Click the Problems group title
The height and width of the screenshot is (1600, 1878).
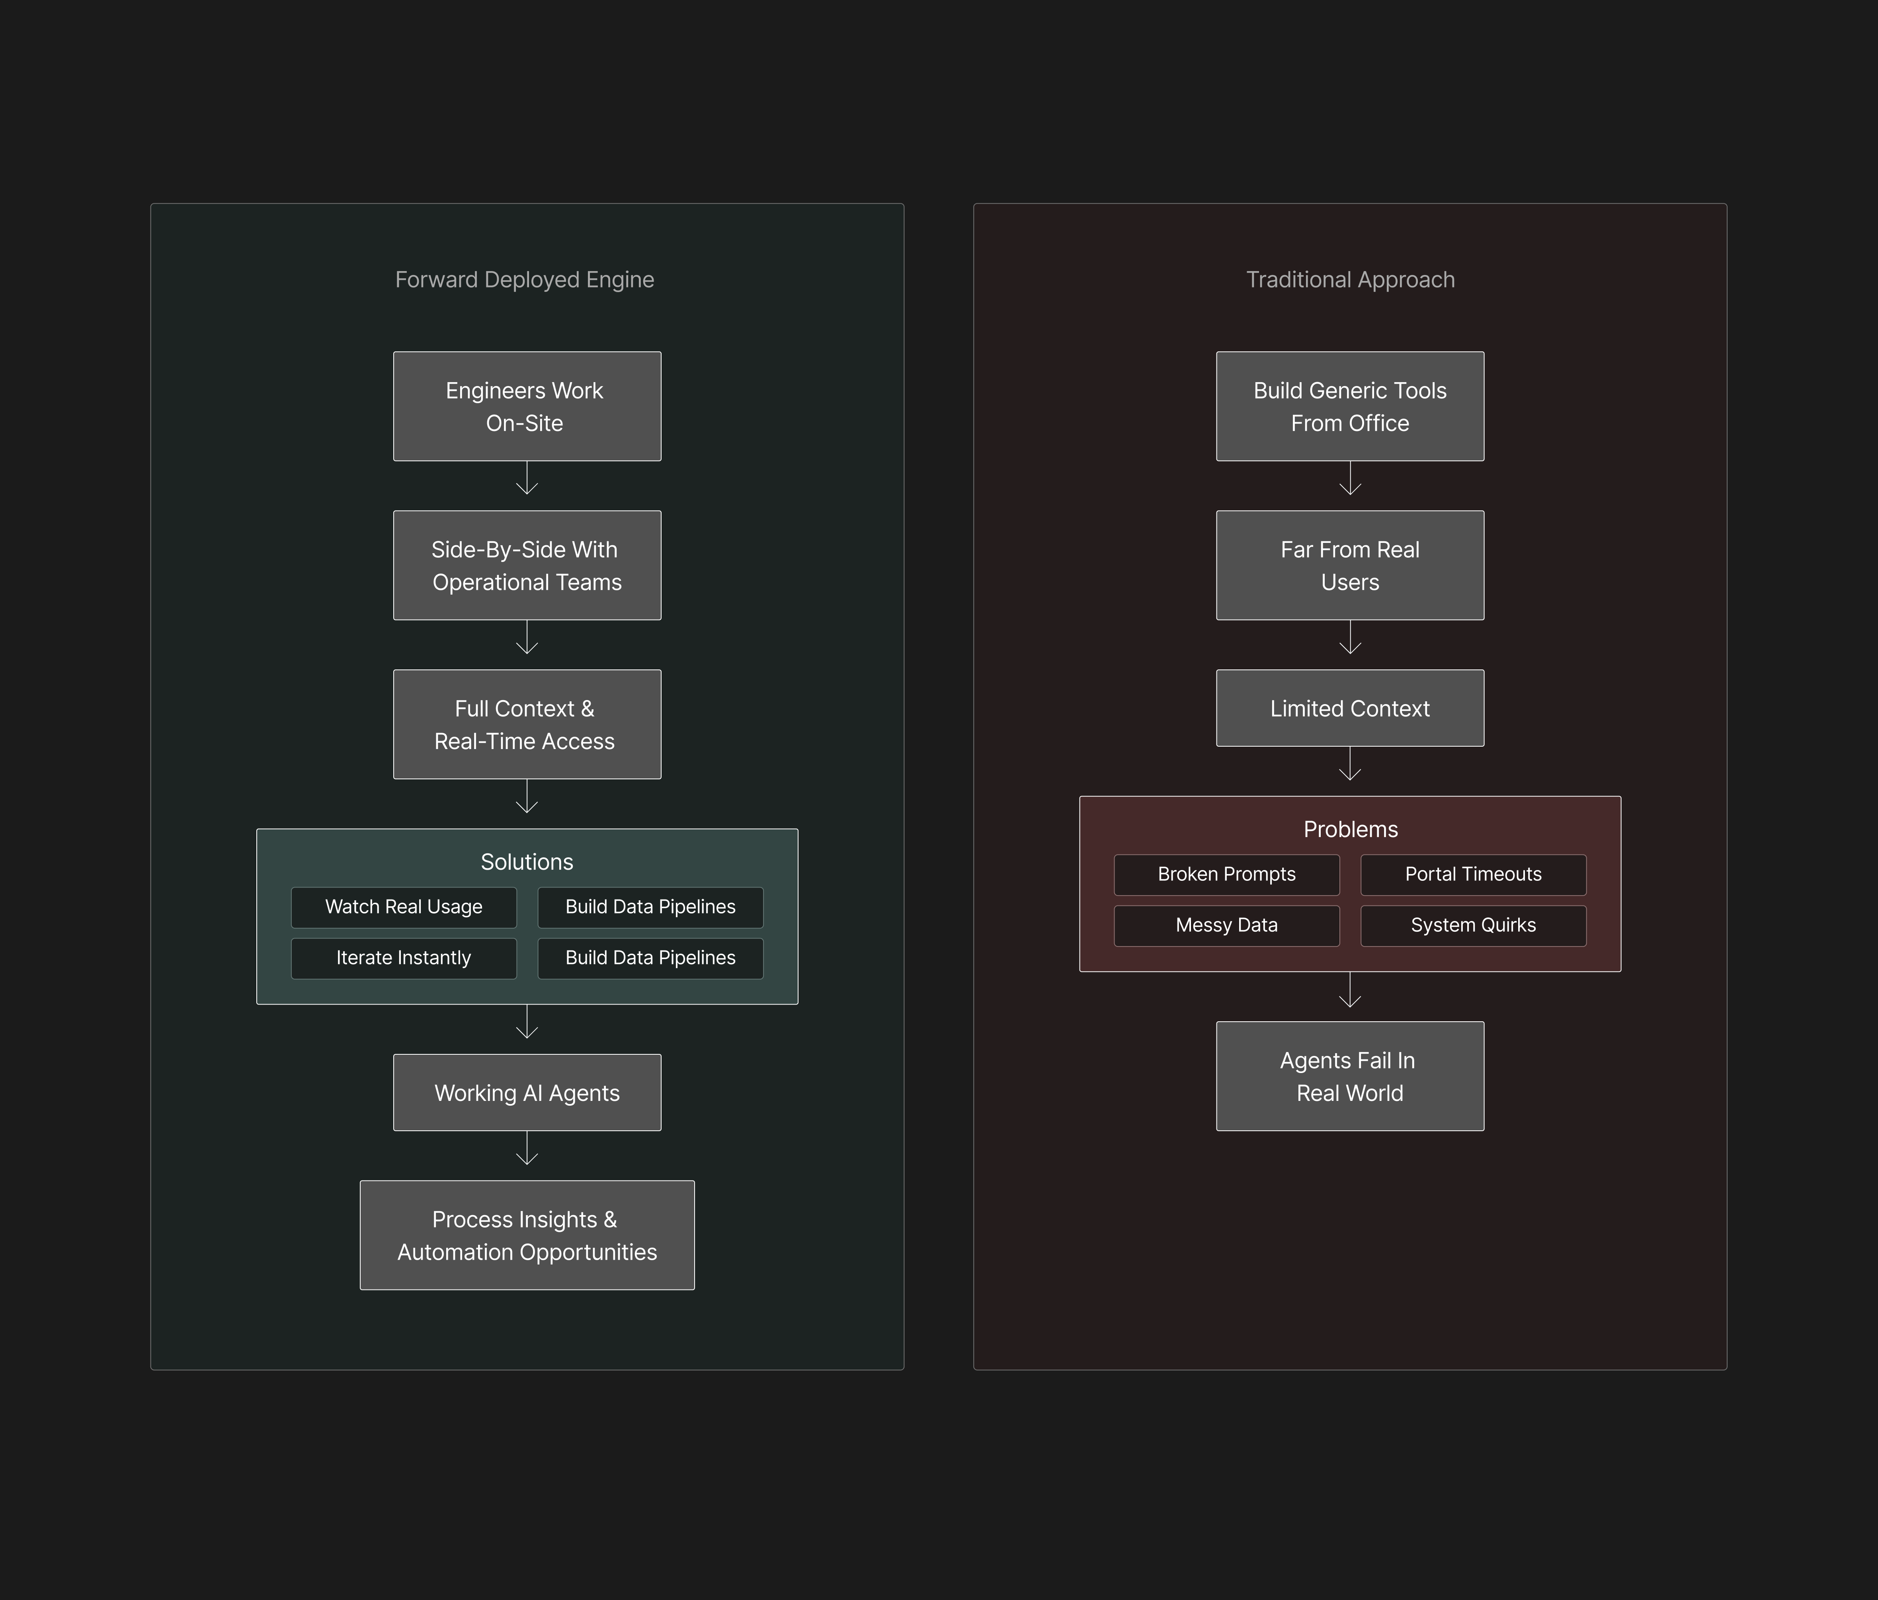tap(1349, 829)
